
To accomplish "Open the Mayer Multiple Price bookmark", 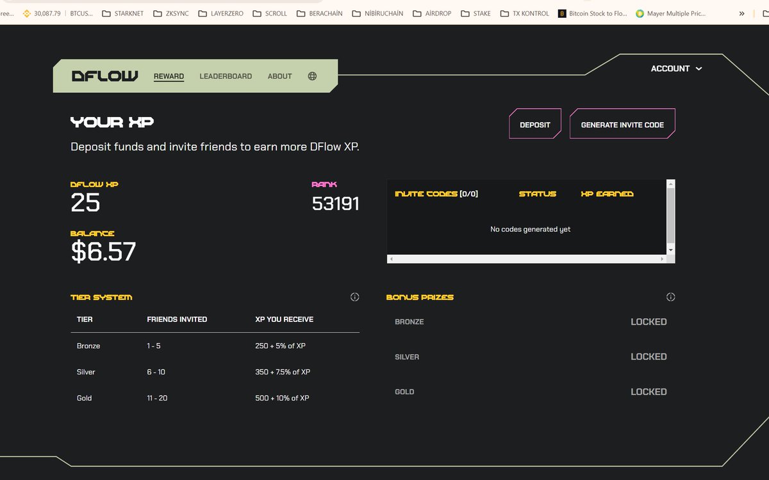I will pos(670,13).
